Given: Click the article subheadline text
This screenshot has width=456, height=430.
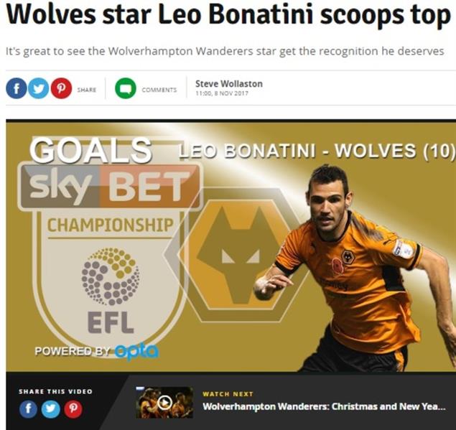Looking at the screenshot, I should pos(225,52).
